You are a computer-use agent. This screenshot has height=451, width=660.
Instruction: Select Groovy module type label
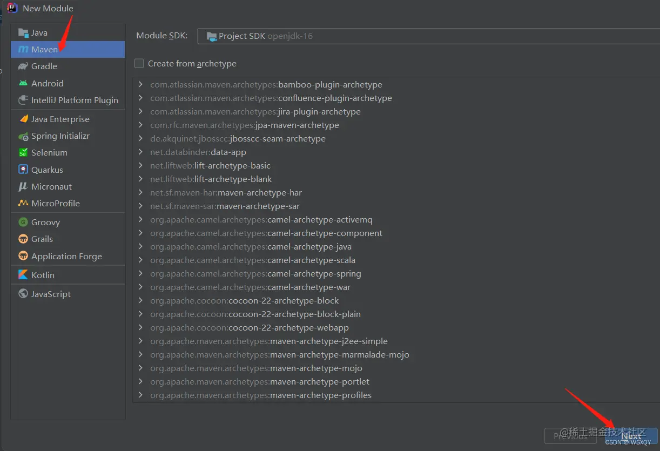pos(45,222)
